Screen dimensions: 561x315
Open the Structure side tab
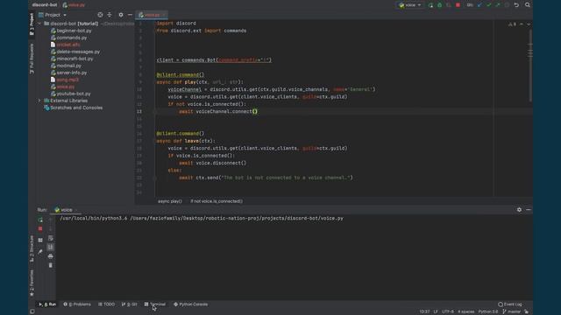point(32,248)
